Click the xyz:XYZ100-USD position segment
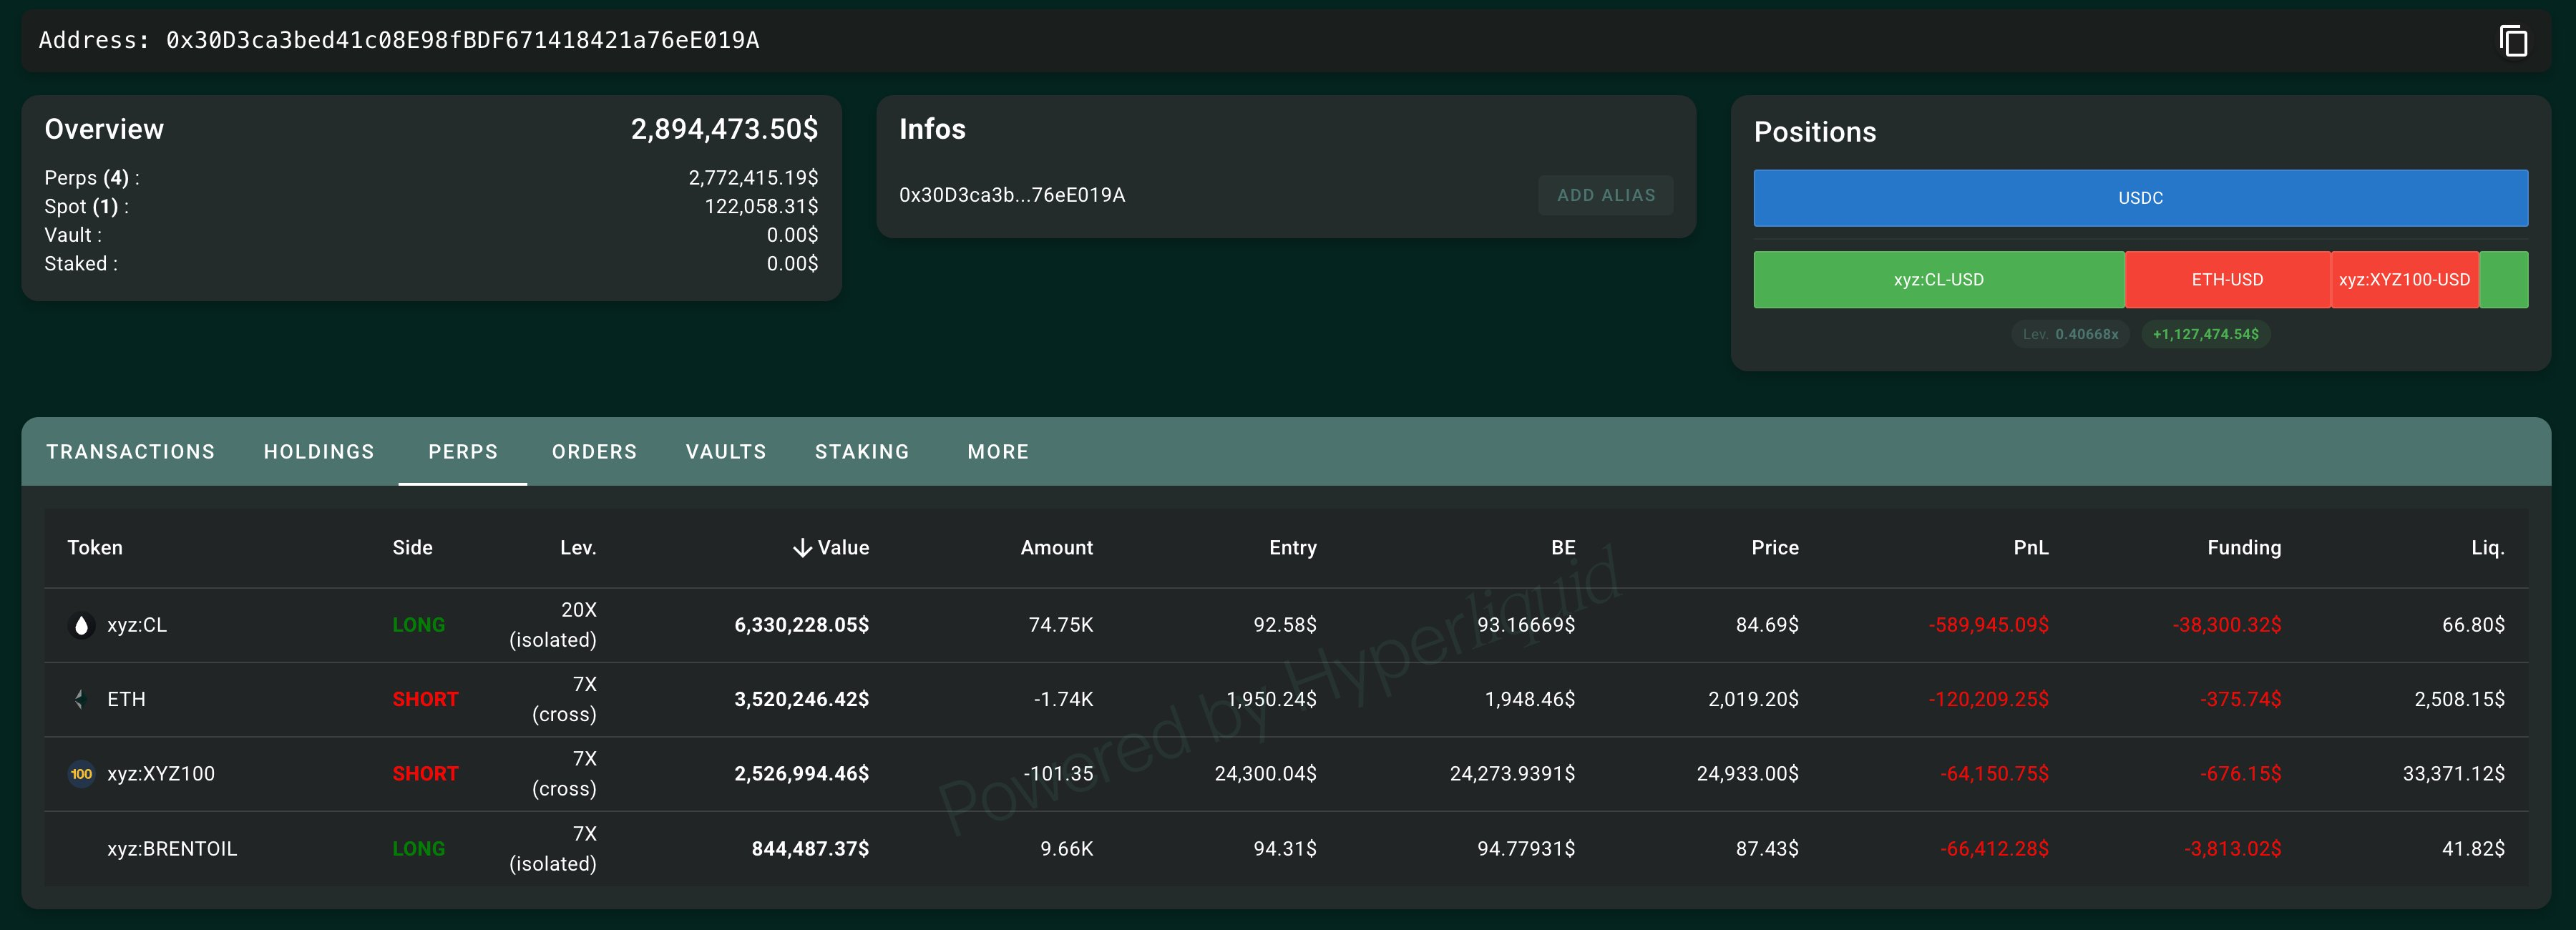The width and height of the screenshot is (2576, 930). [2404, 280]
